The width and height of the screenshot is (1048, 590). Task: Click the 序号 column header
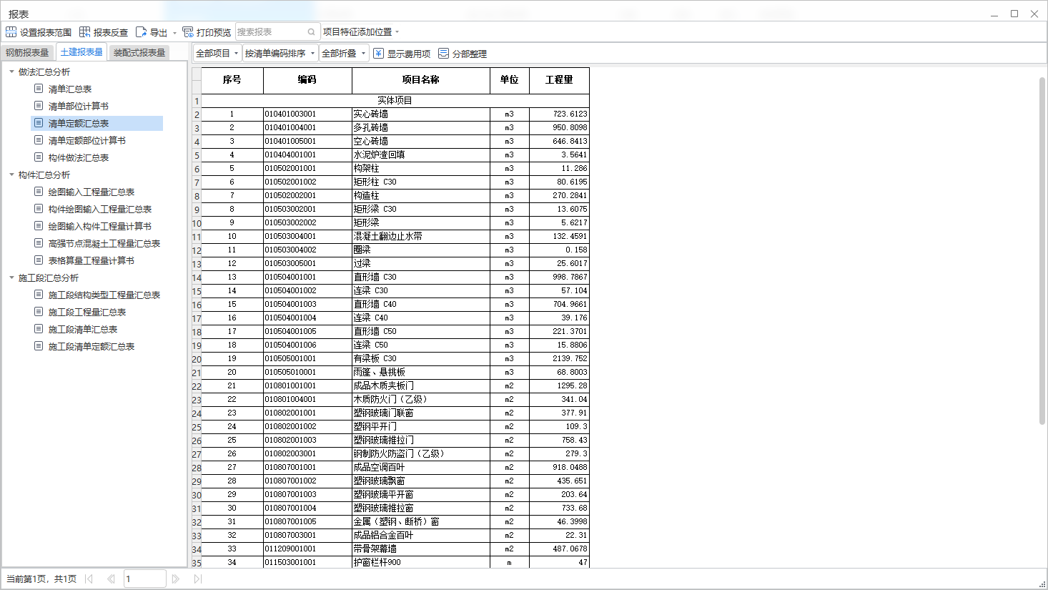(232, 80)
